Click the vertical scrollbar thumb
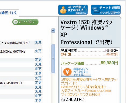The width and height of the screenshot is (126, 103). [53, 59]
